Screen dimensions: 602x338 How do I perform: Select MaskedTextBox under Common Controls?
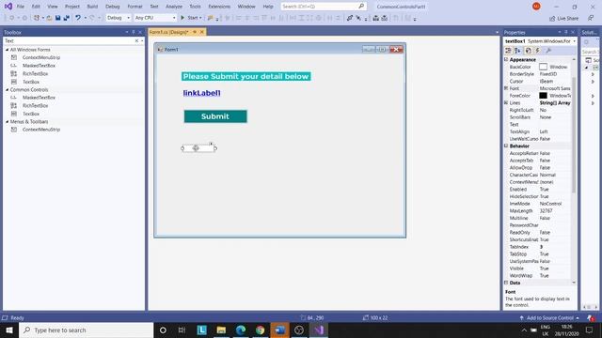[39, 98]
